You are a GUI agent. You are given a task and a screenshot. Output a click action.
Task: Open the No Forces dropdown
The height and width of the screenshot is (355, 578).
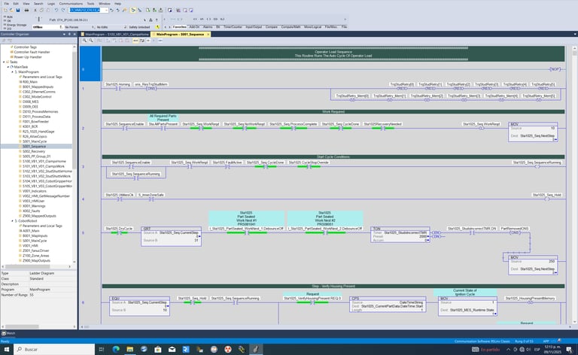[x=93, y=27]
